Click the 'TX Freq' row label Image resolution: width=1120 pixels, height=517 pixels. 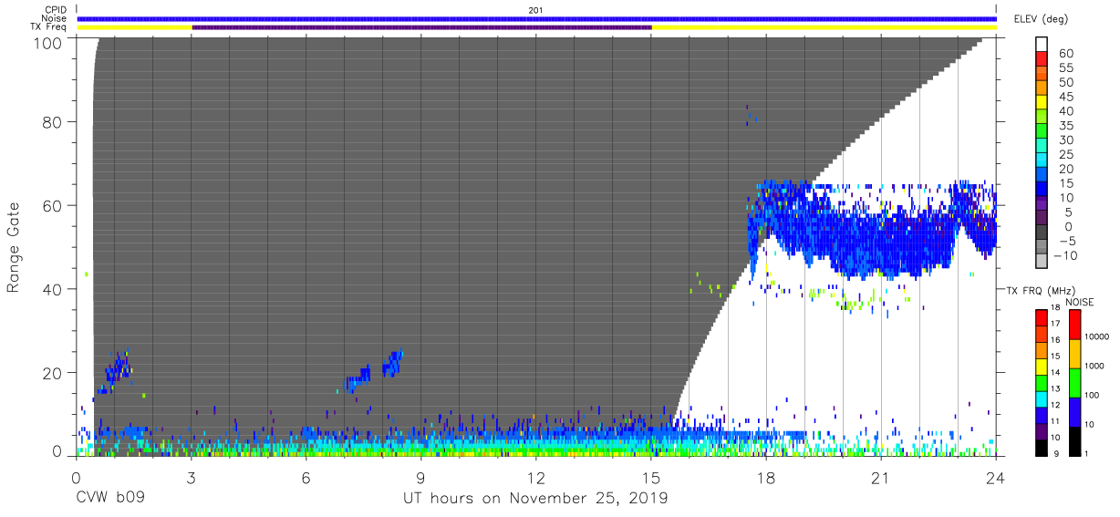click(x=48, y=27)
